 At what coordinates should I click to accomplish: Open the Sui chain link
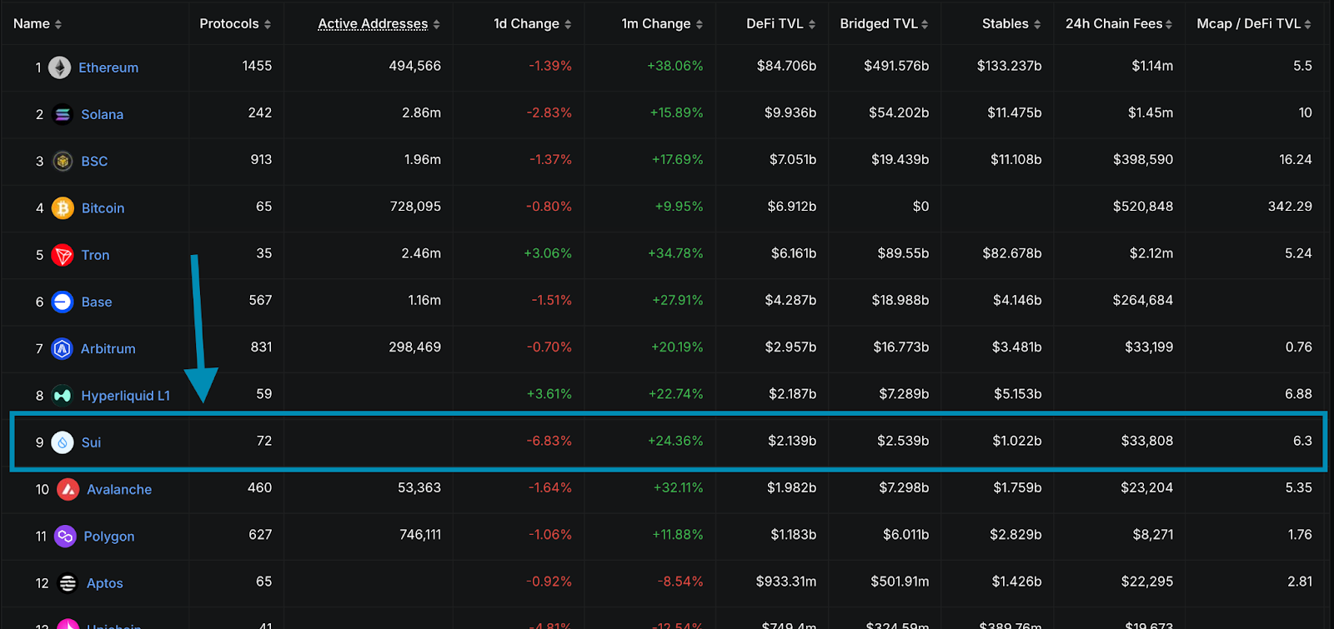click(x=91, y=442)
